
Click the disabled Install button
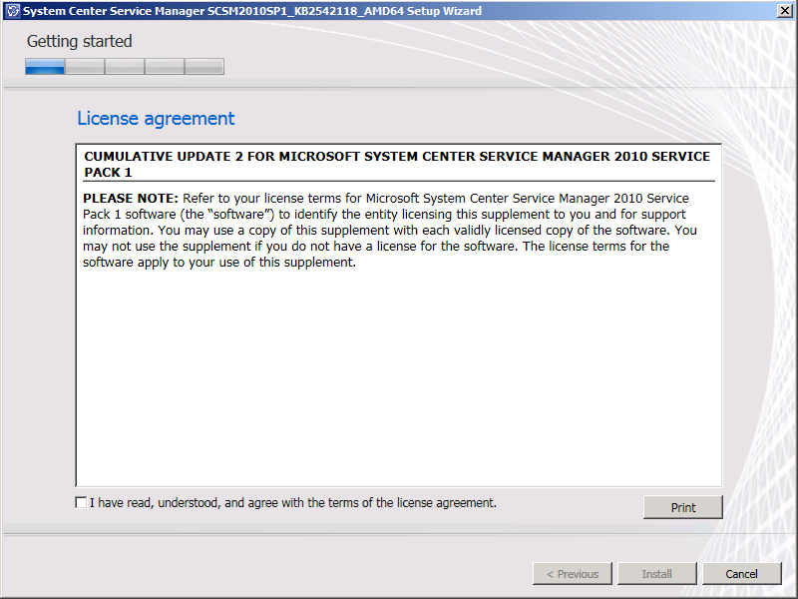pyautogui.click(x=656, y=574)
